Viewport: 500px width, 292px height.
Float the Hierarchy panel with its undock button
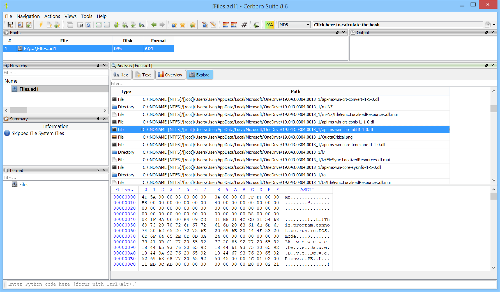(x=98, y=66)
